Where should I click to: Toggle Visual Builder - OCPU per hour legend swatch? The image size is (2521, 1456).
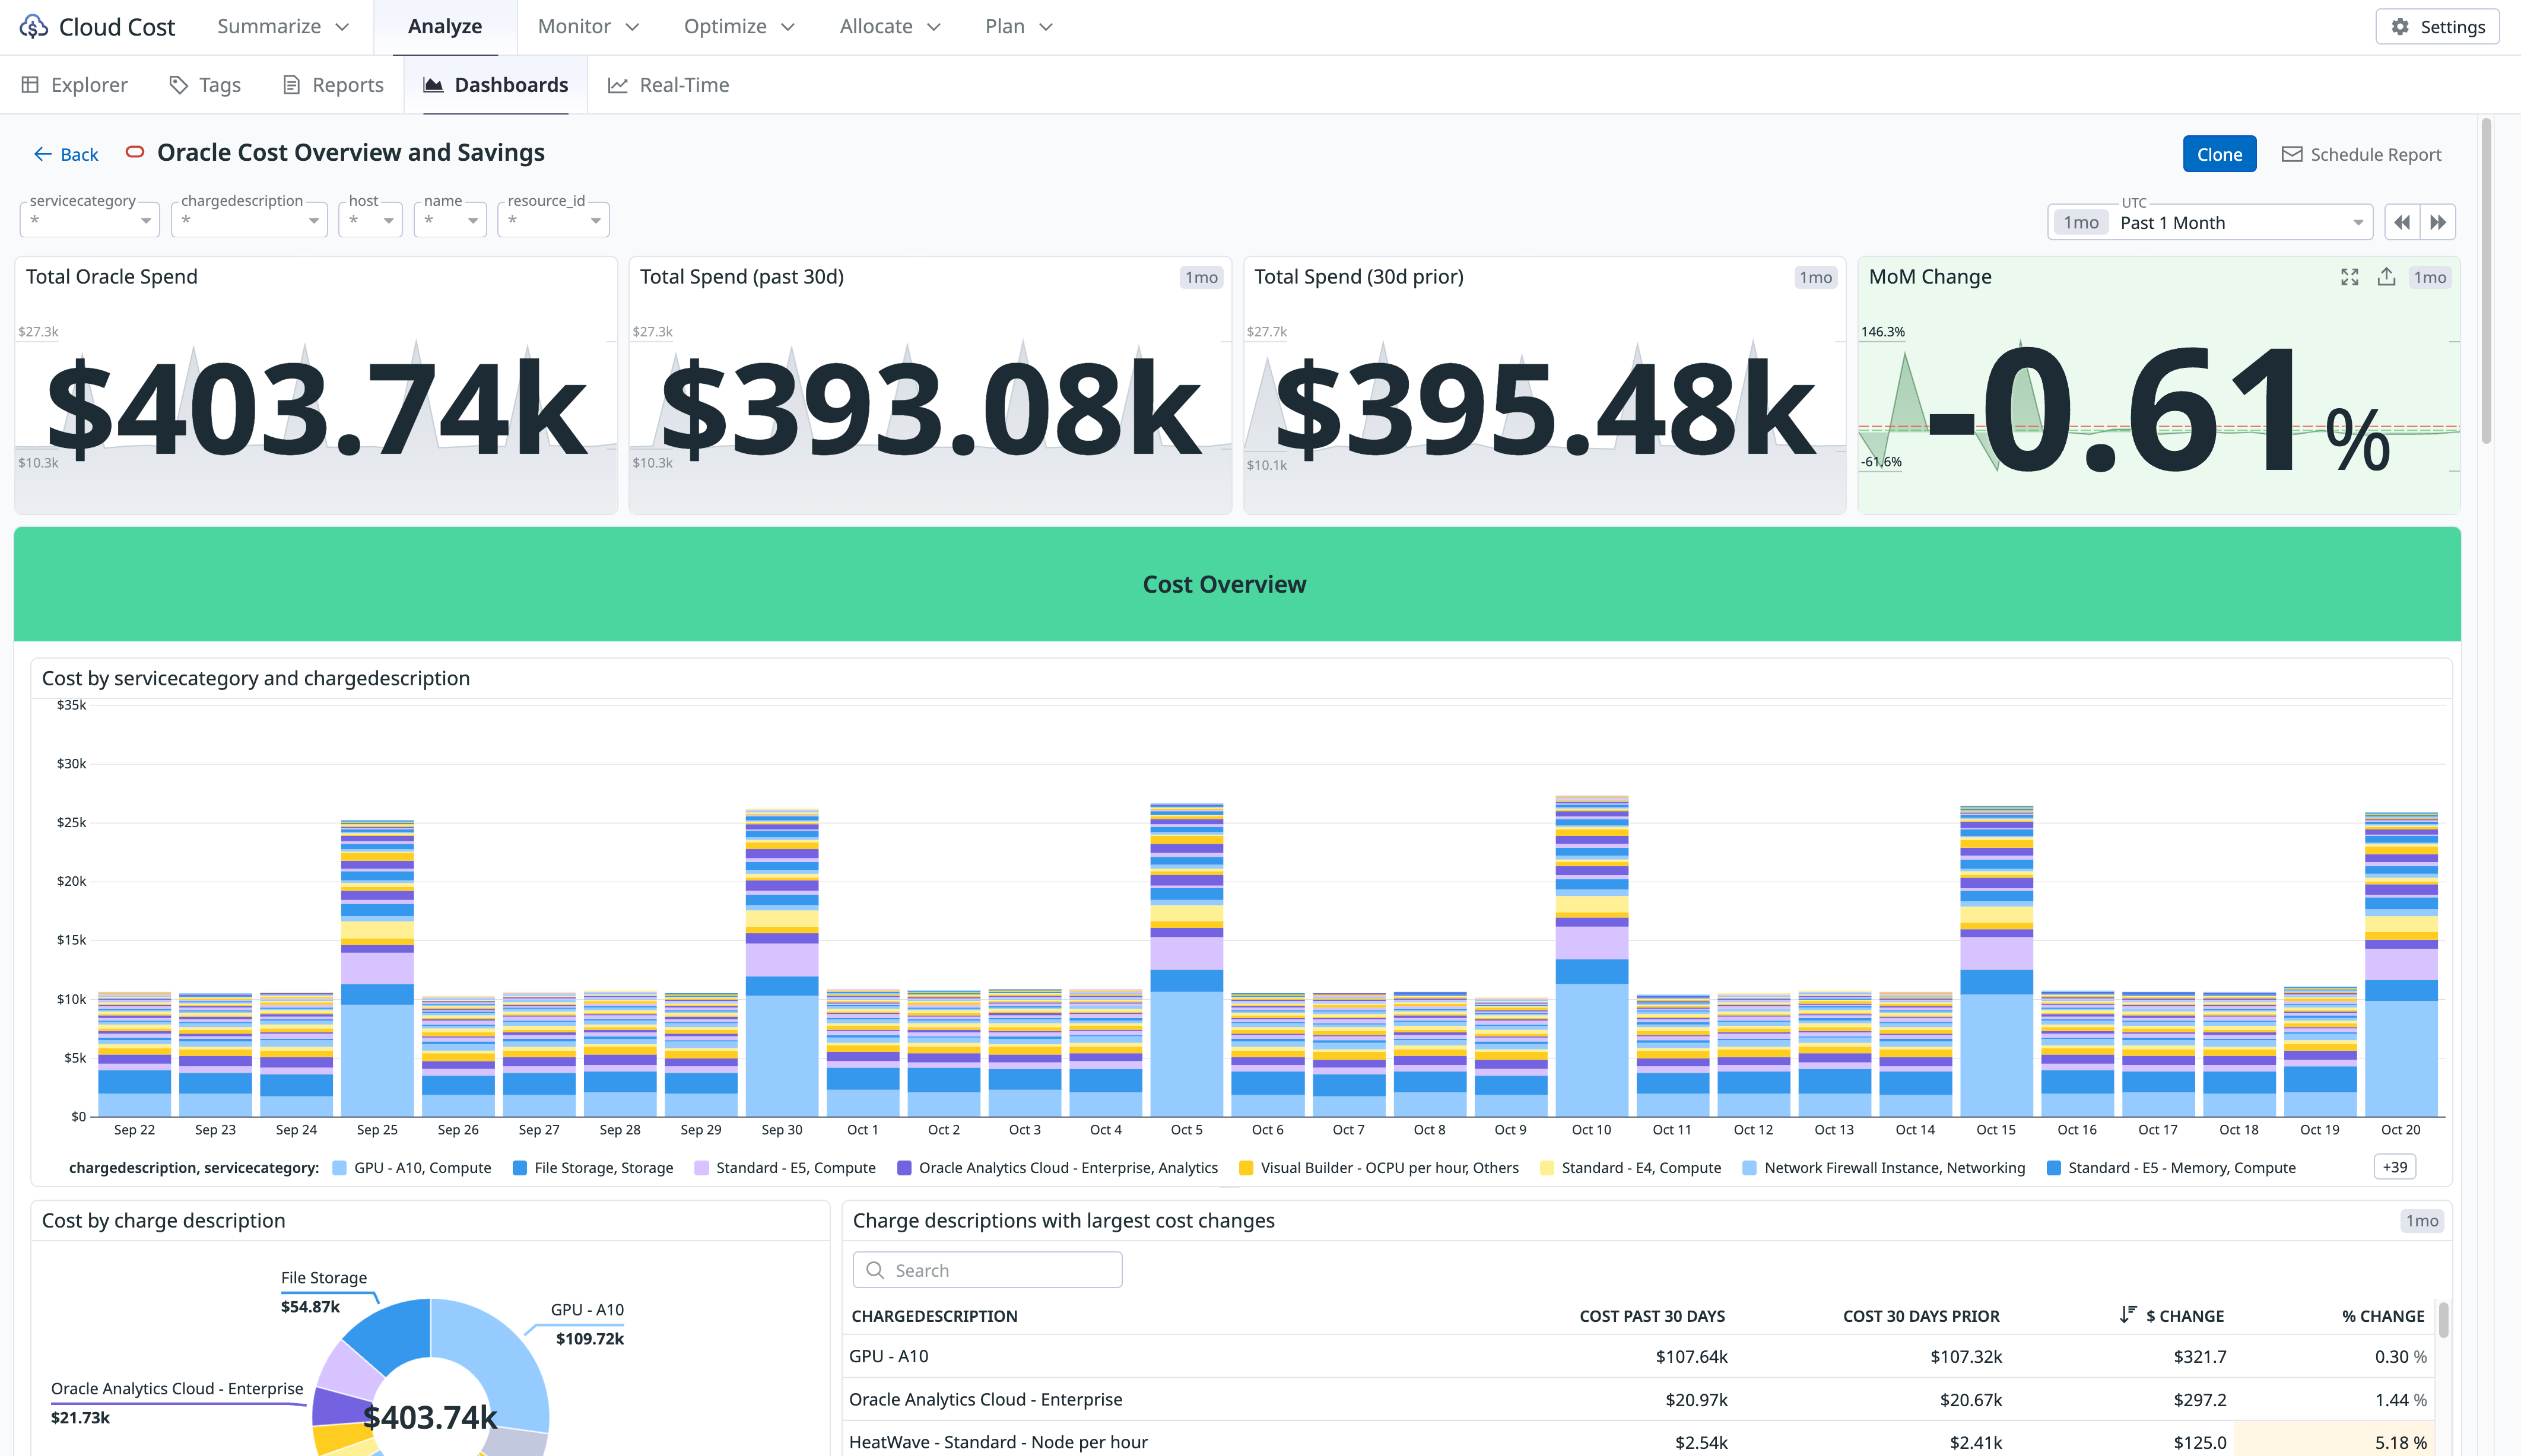pyautogui.click(x=1246, y=1168)
